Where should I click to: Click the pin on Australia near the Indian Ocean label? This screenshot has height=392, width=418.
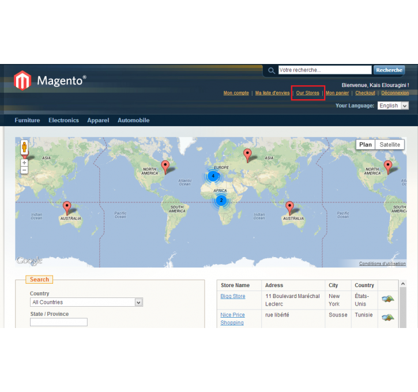click(67, 208)
